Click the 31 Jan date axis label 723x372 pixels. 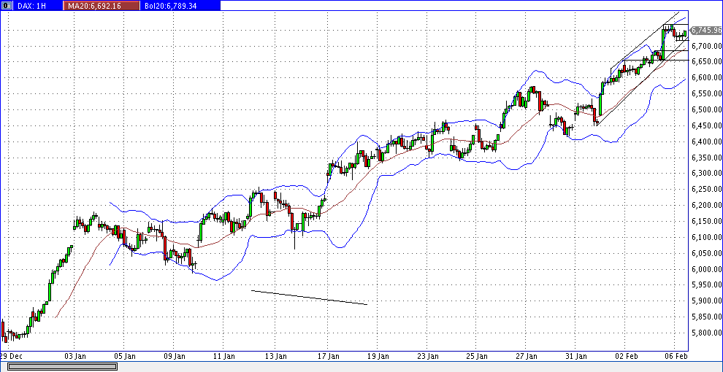click(x=575, y=356)
